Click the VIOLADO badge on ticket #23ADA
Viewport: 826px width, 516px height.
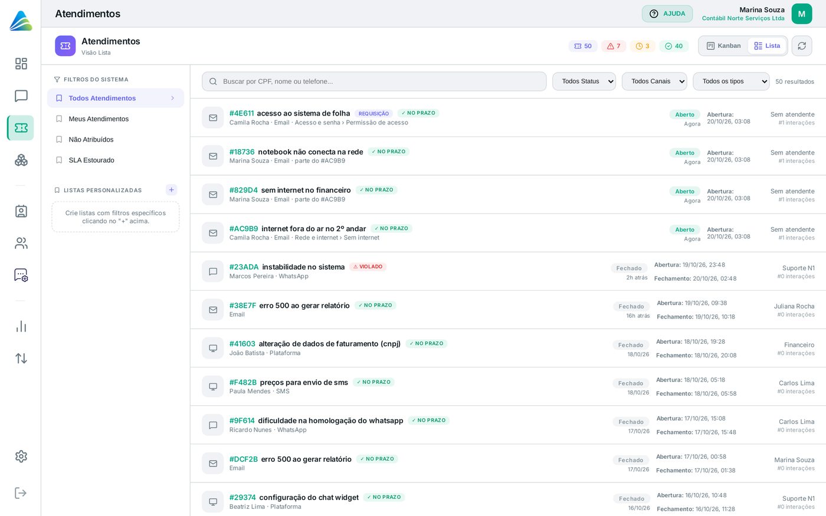click(x=368, y=267)
